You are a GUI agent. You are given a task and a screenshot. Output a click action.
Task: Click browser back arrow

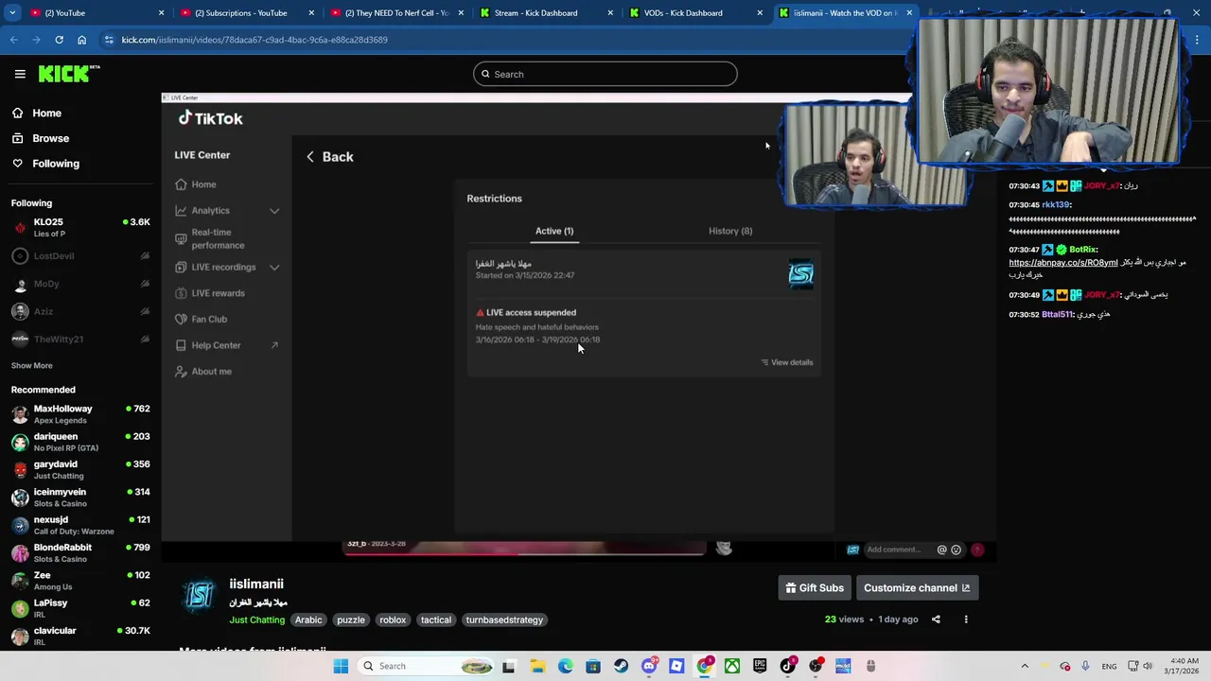pyautogui.click(x=13, y=40)
